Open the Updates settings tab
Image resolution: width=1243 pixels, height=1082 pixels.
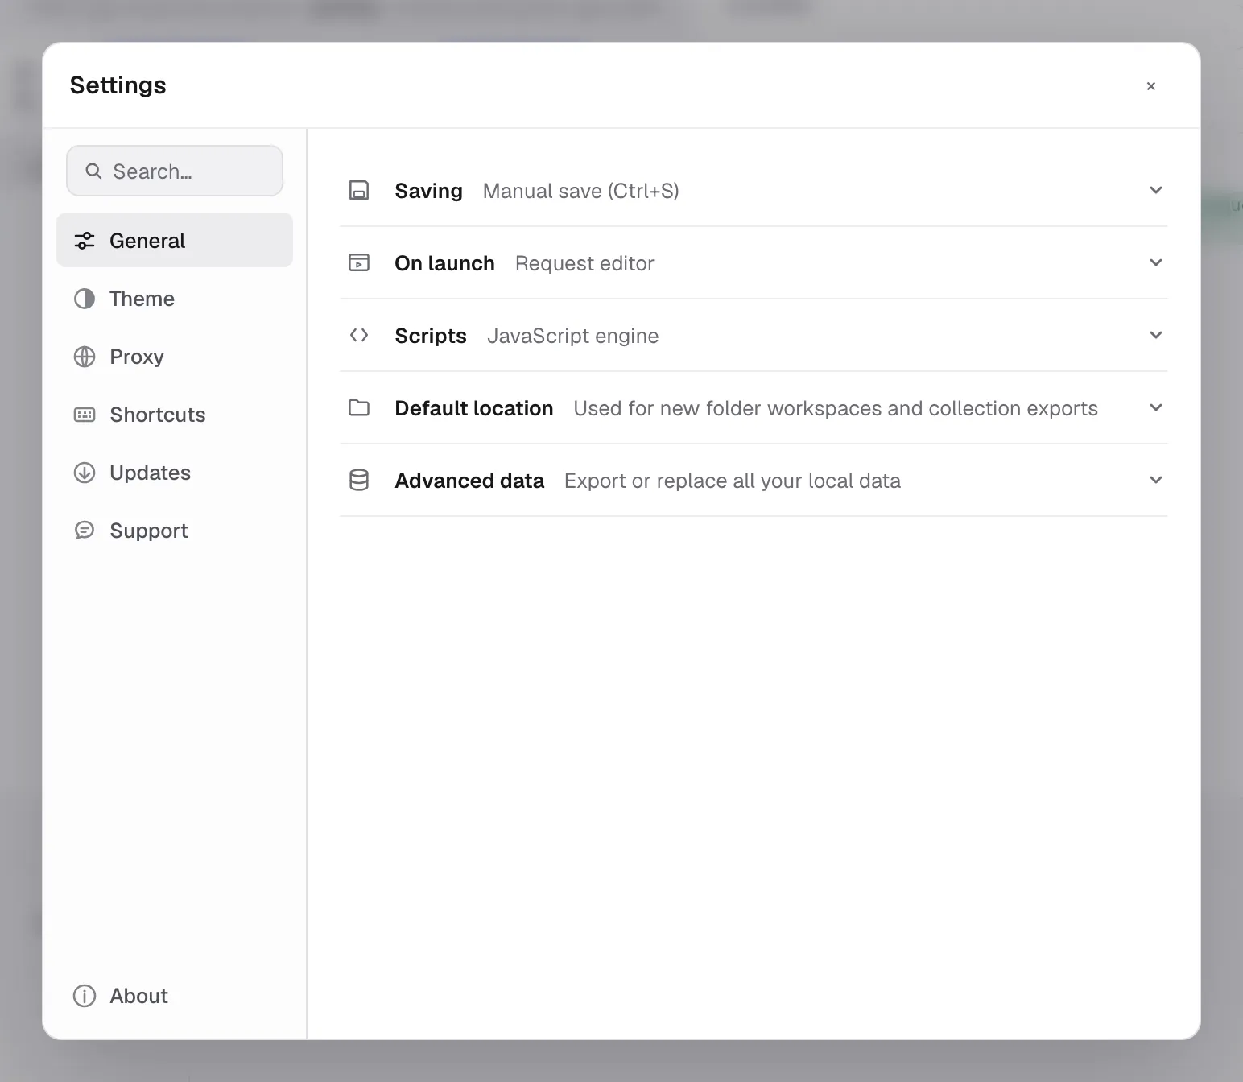coord(175,473)
